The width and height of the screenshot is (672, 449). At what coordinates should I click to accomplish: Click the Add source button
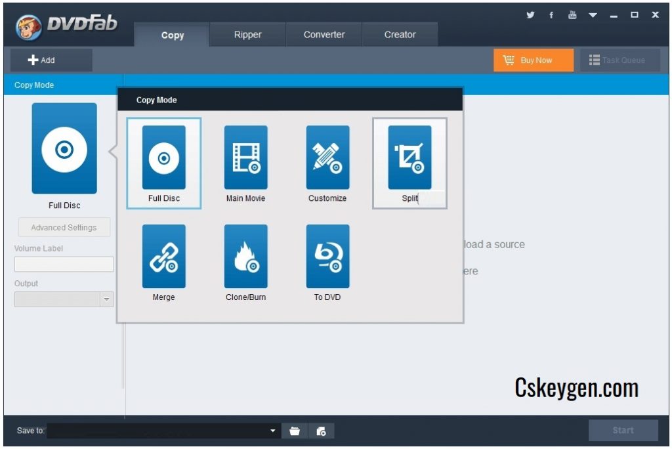(x=51, y=60)
